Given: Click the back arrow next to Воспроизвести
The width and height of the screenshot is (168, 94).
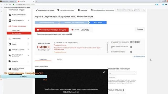Looking at the screenshot, I should point(144,10).
